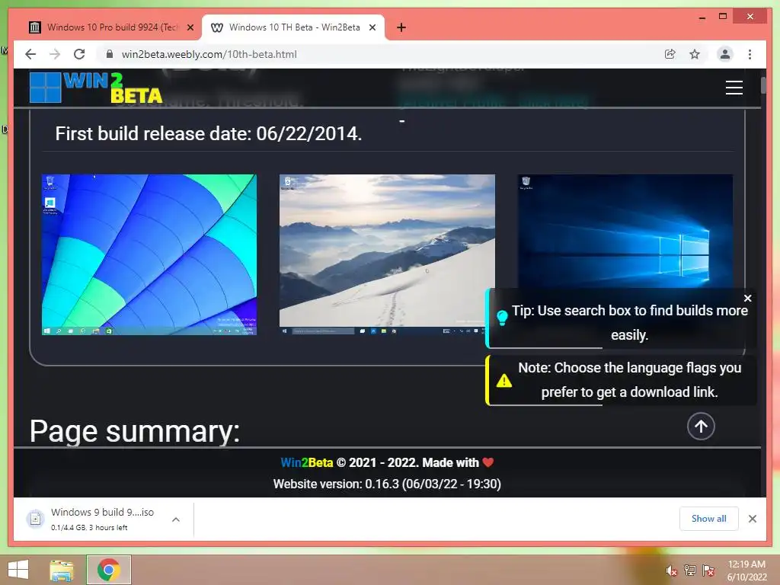Close the Windows 10 Pro build 9924 tab
The image size is (780, 585).
pyautogui.click(x=190, y=28)
